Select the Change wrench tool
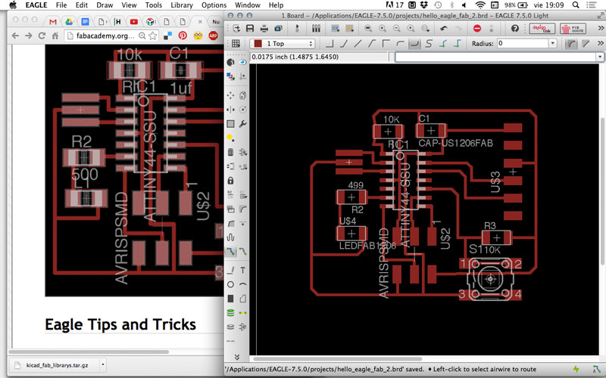 (x=242, y=124)
